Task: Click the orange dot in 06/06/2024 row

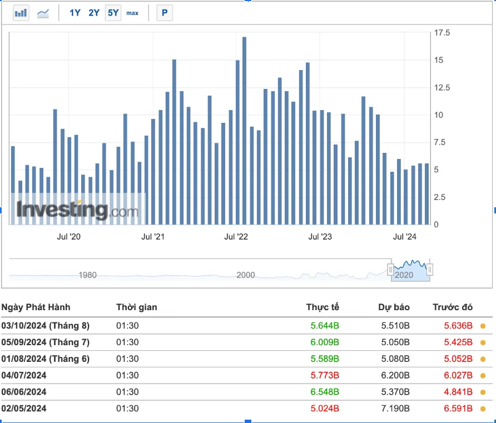Action: click(x=483, y=392)
